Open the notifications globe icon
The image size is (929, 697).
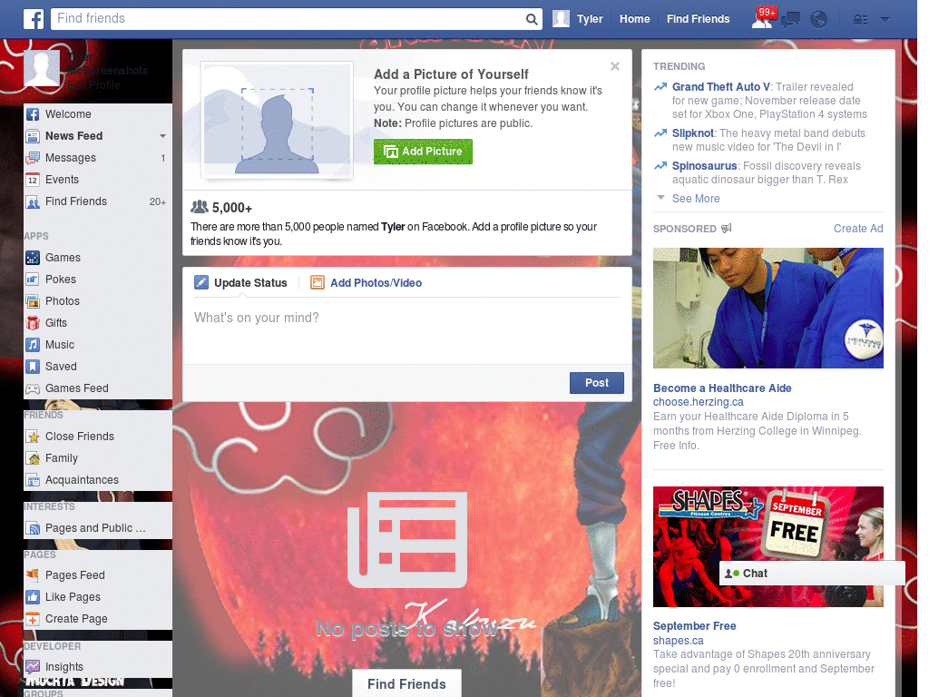click(x=817, y=18)
